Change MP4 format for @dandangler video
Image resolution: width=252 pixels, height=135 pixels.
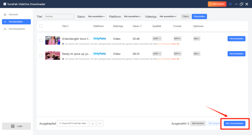pos(177,38)
